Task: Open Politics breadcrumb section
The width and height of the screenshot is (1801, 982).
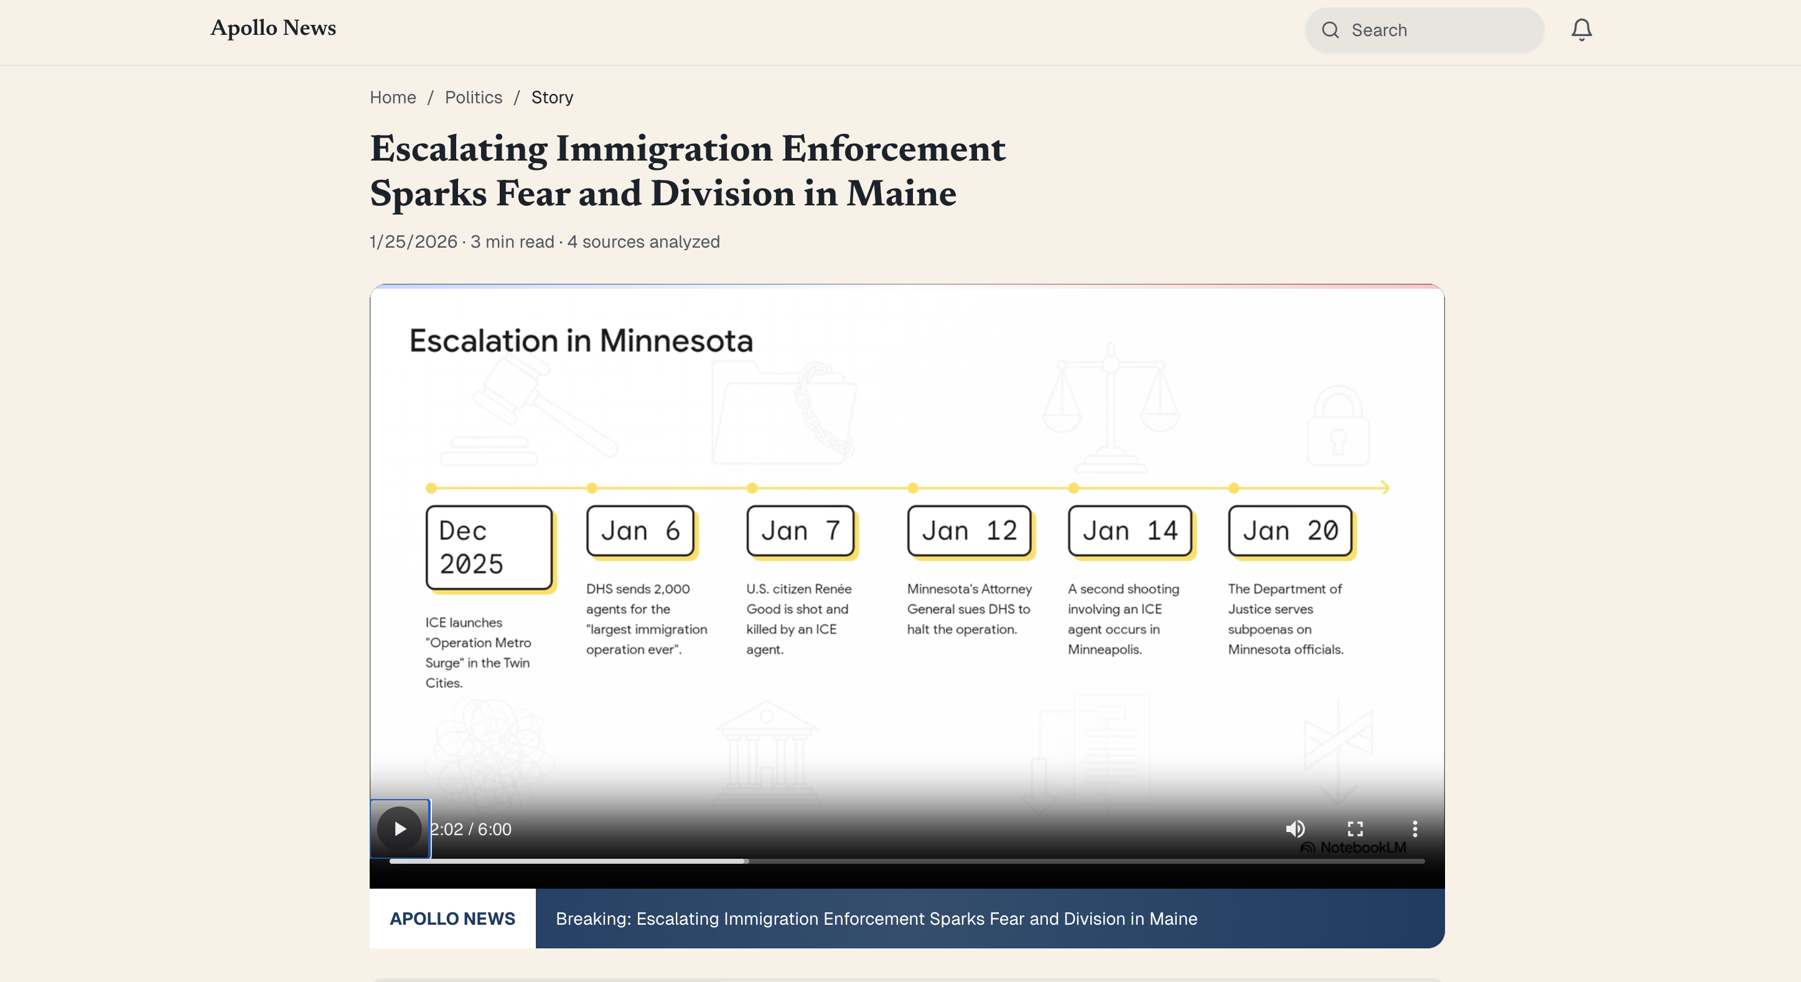Action: coord(474,97)
